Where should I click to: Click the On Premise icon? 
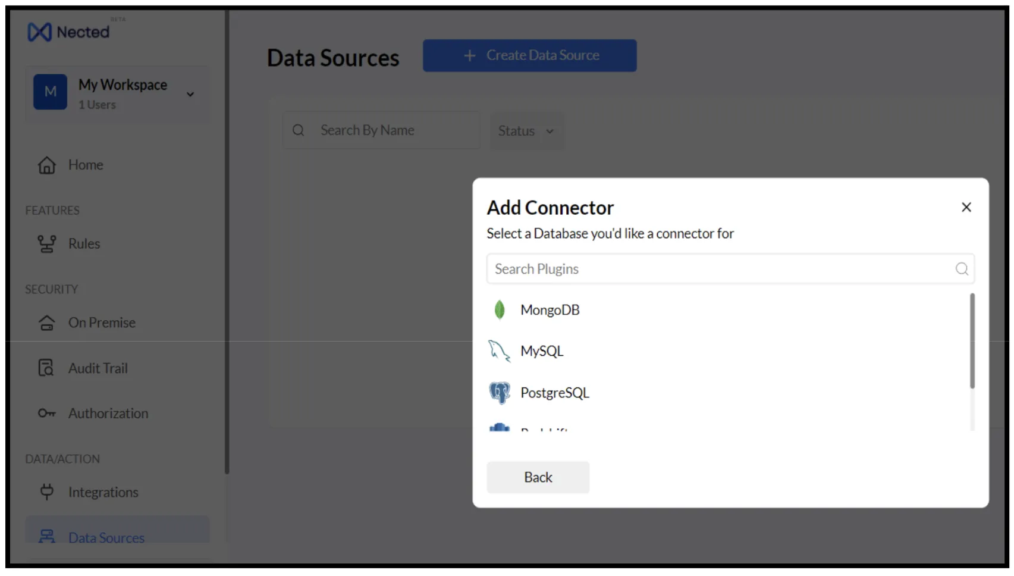point(47,323)
